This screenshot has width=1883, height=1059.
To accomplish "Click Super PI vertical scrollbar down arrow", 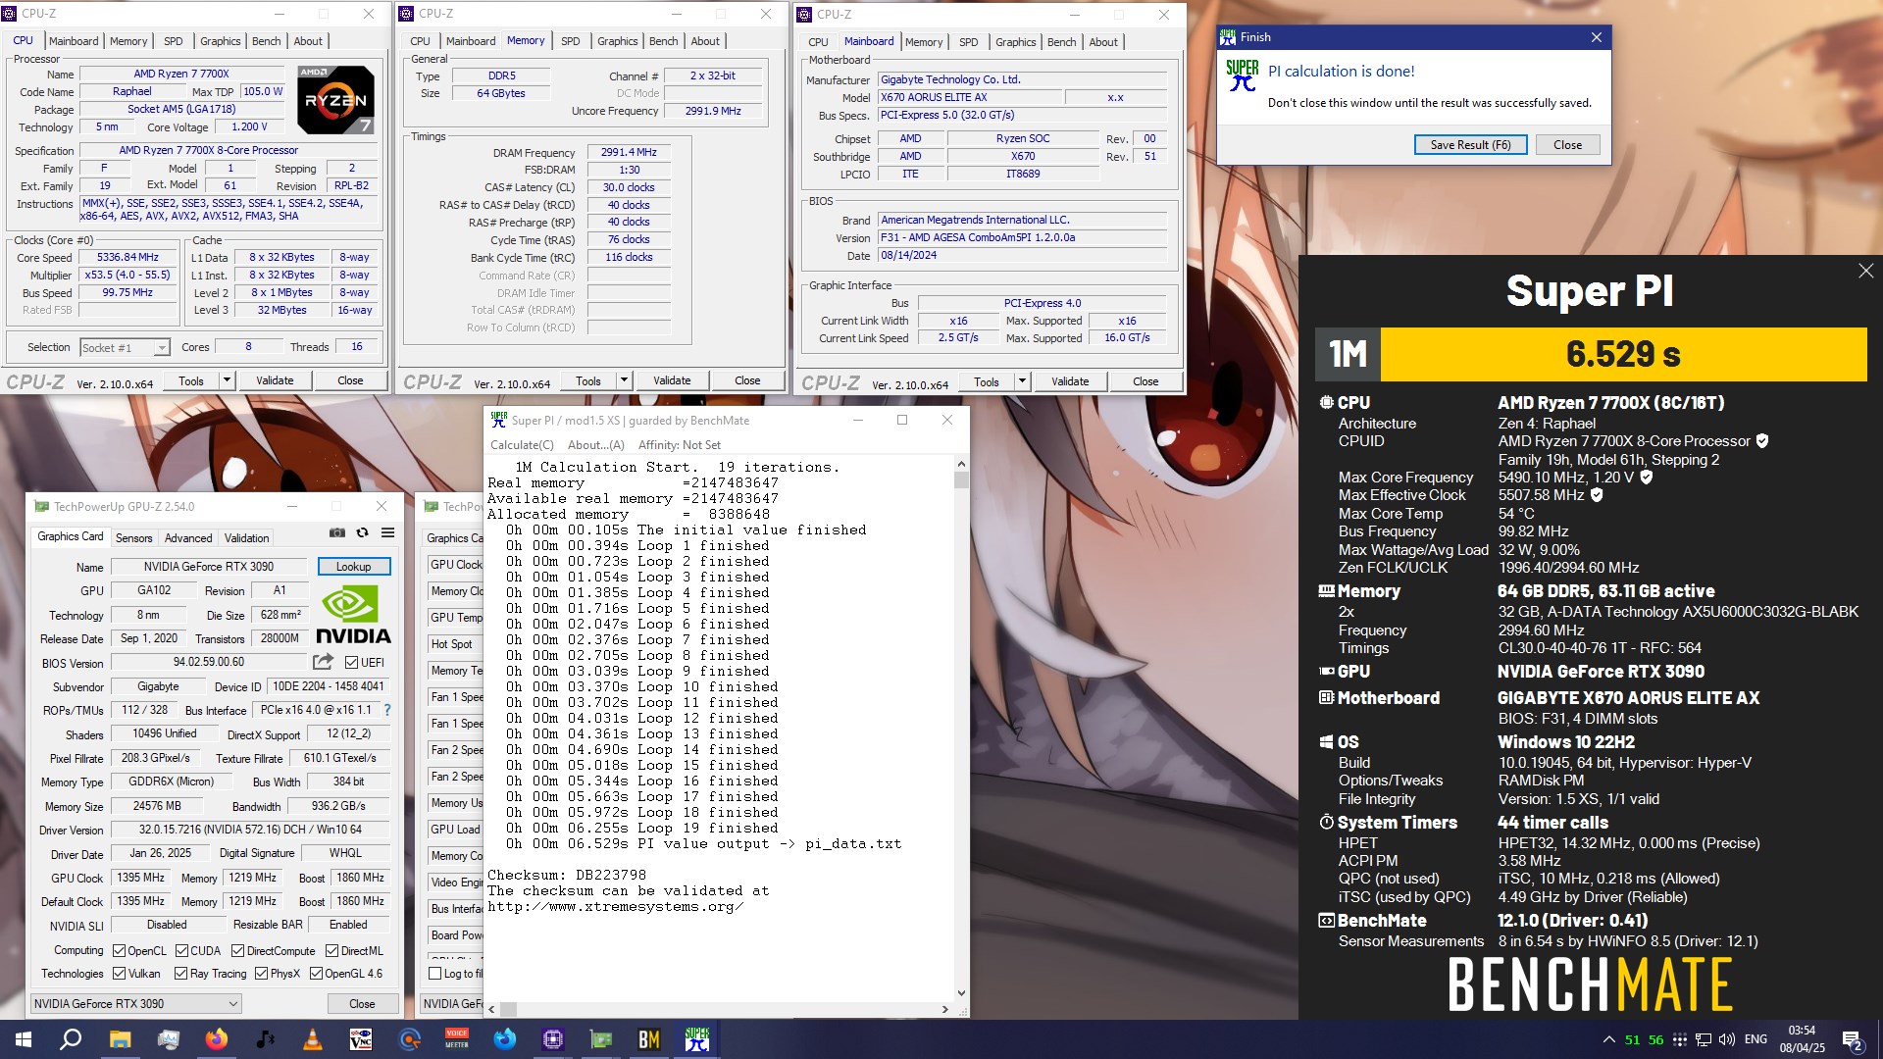I will (960, 992).
